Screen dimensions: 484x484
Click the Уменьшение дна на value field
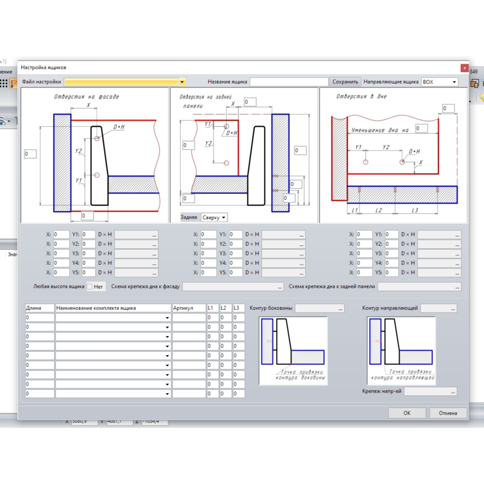click(421, 128)
